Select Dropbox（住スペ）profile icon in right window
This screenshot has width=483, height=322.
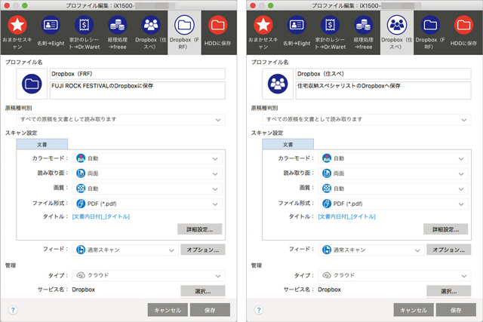[397, 25]
